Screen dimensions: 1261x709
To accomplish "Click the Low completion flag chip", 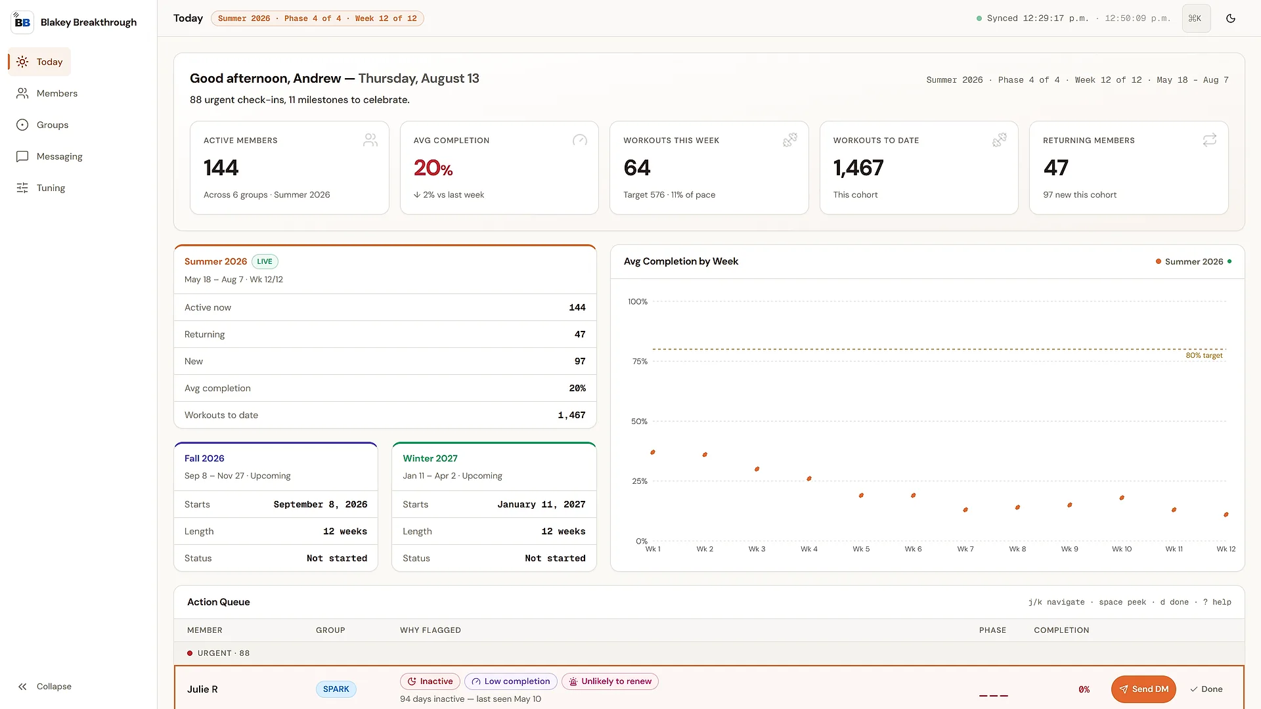I will coord(511,681).
